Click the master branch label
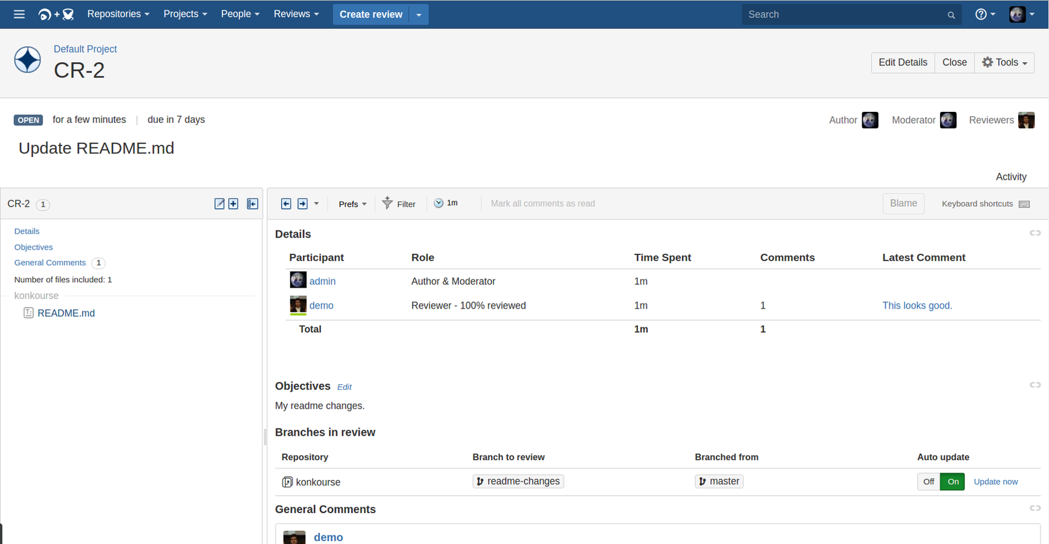The image size is (1049, 544). click(x=719, y=481)
